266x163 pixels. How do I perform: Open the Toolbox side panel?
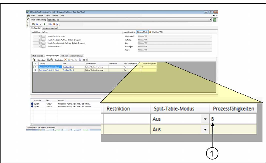point(28,24)
